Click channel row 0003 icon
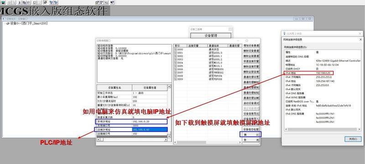The image size is (365, 164). tap(176, 60)
